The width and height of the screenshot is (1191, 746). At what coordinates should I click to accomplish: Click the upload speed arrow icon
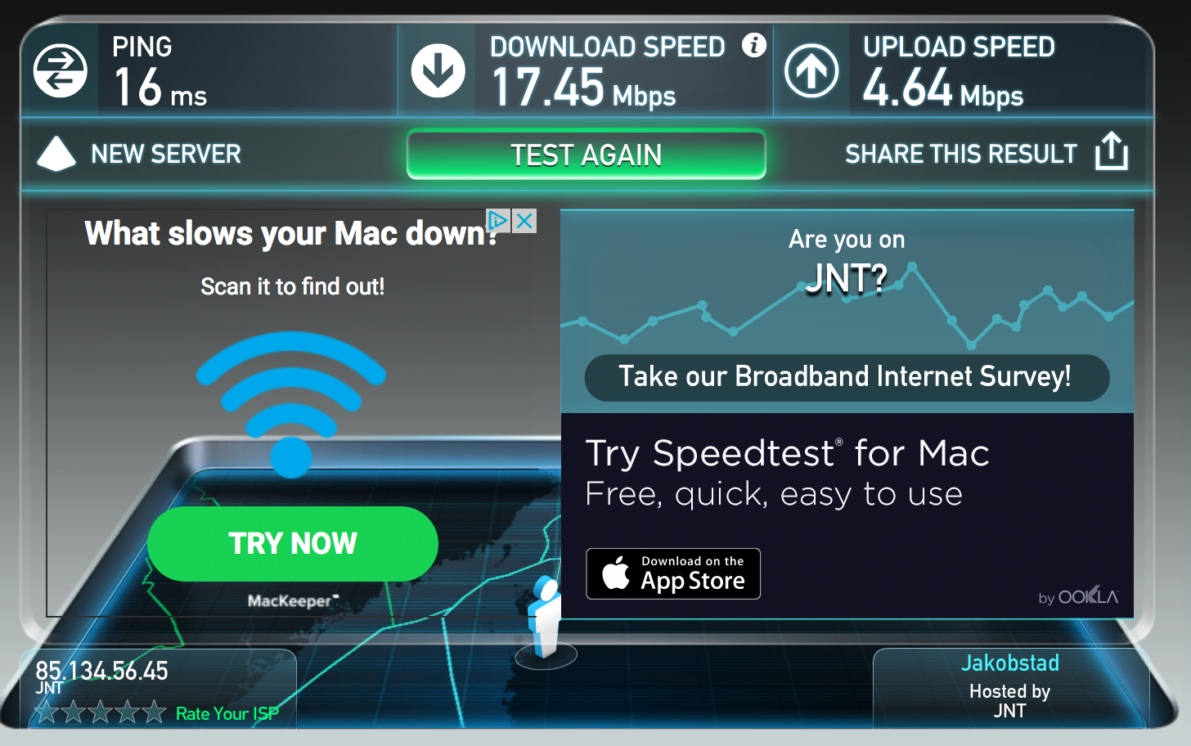(x=811, y=71)
